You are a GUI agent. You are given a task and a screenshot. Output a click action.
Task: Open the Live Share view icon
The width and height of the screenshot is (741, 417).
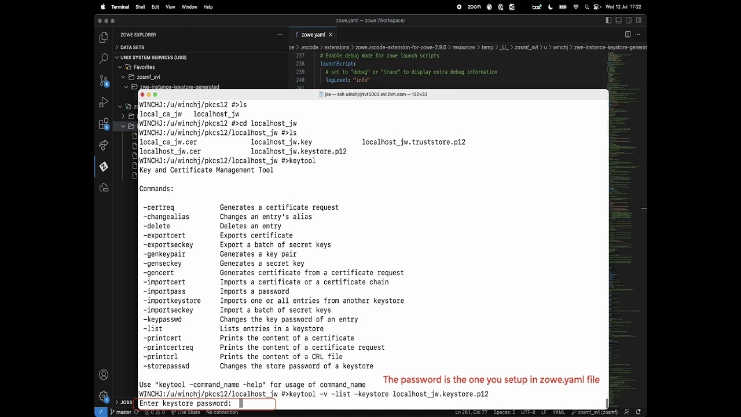[104, 145]
